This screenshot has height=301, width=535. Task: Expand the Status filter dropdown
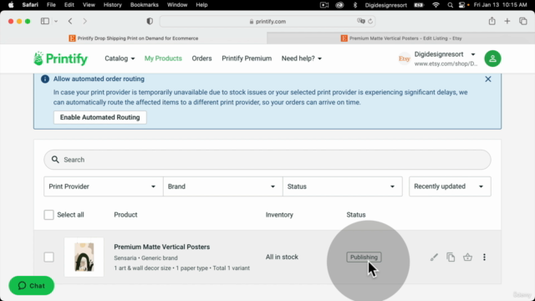click(342, 186)
